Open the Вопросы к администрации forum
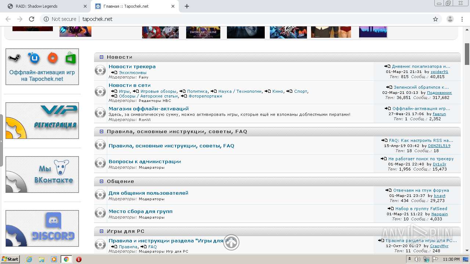 [x=145, y=161]
